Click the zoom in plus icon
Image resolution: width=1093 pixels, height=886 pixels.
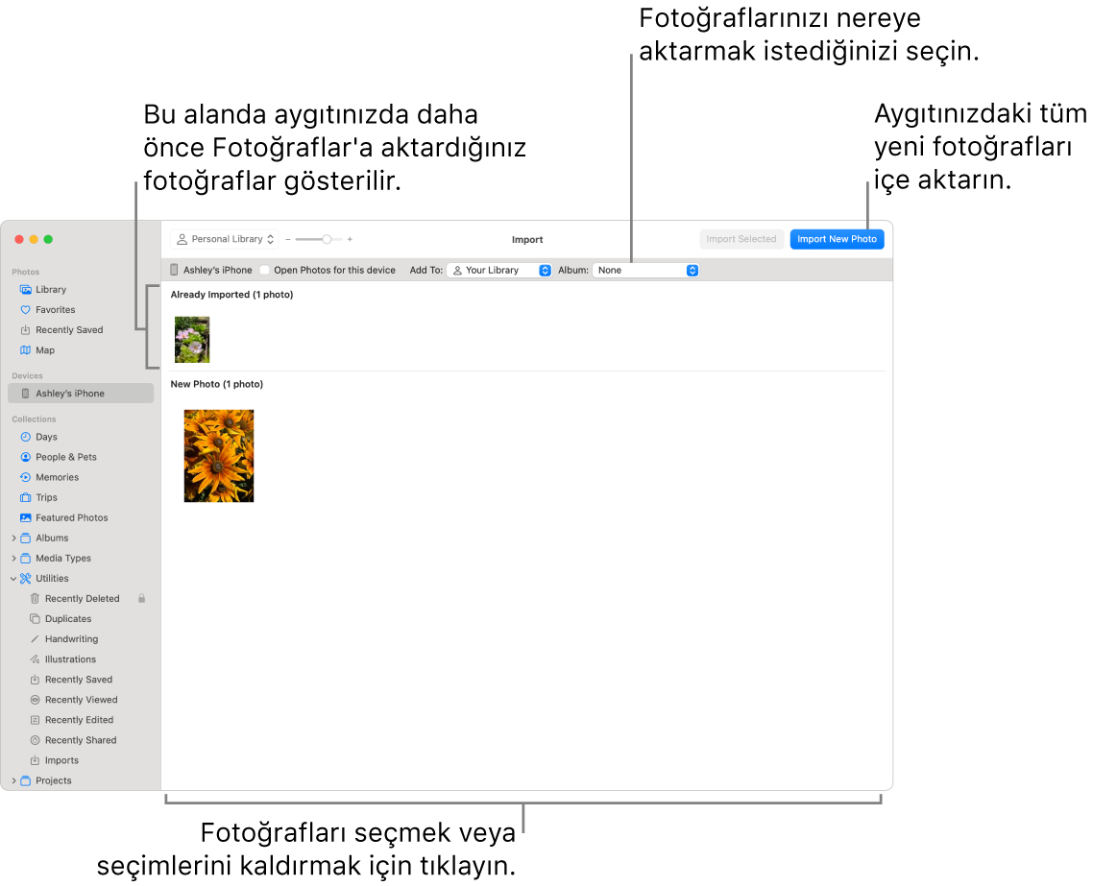[x=350, y=240]
